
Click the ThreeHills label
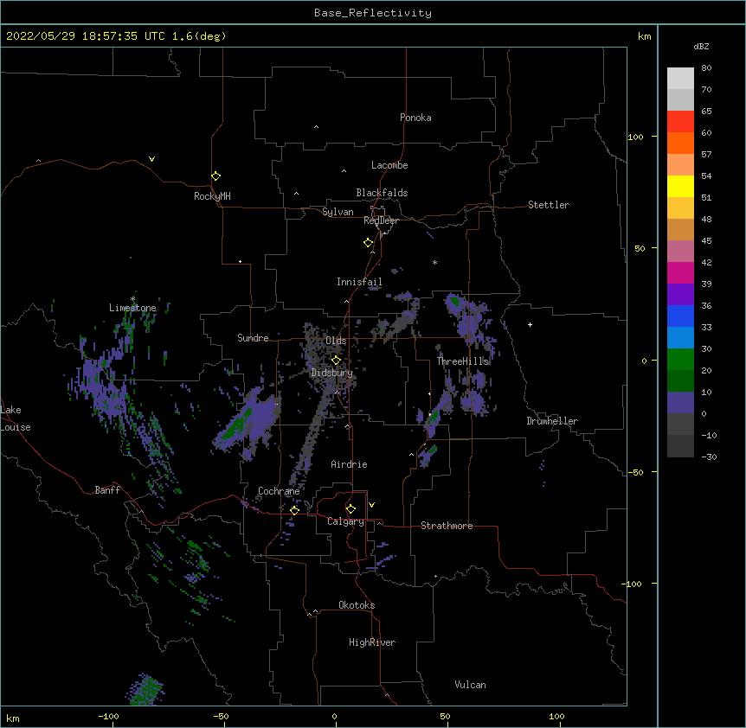pyautogui.click(x=463, y=361)
